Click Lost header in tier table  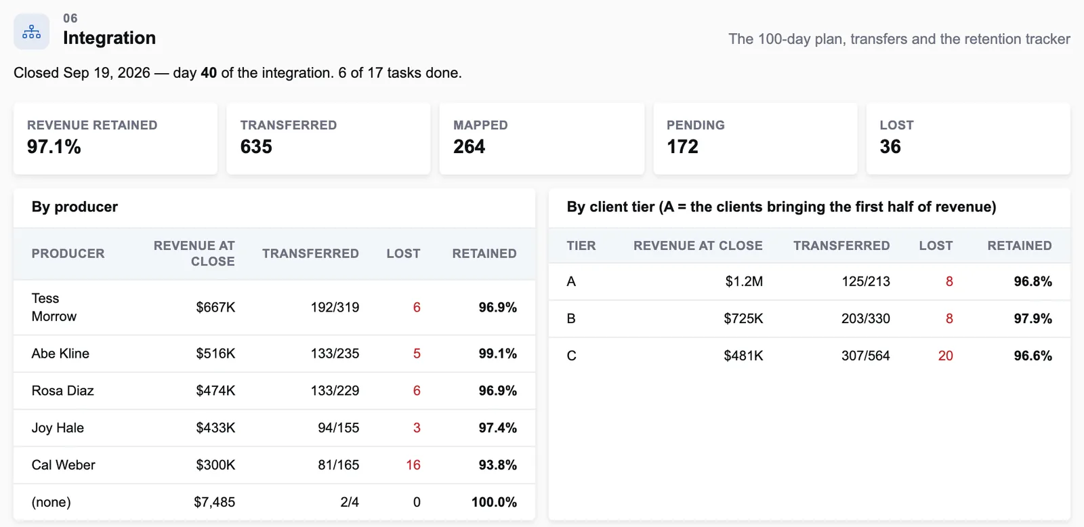tap(936, 246)
